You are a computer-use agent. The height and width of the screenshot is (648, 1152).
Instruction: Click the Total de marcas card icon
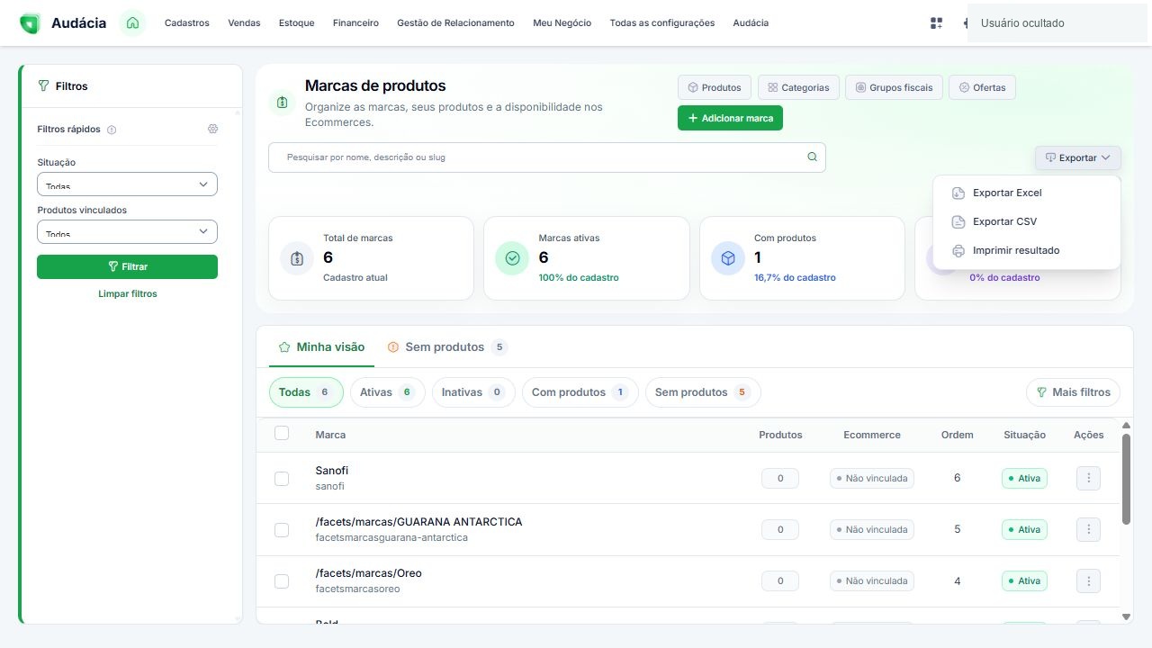point(297,258)
